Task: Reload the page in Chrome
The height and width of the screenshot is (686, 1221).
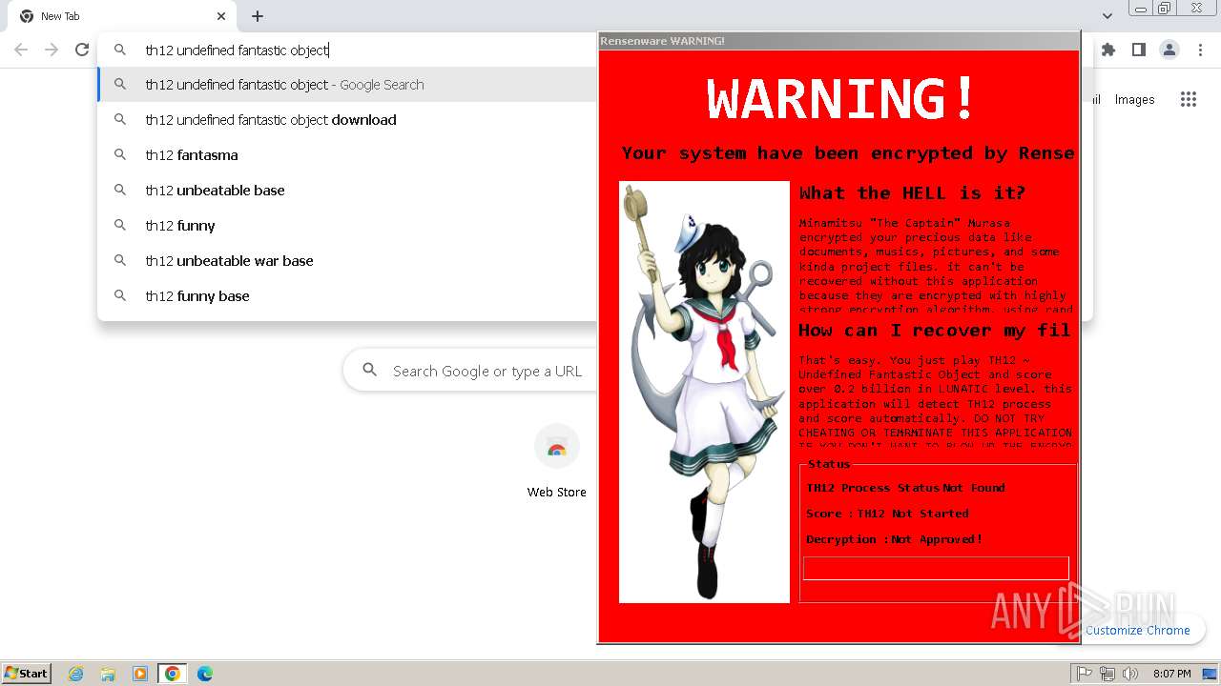Action: [x=82, y=50]
